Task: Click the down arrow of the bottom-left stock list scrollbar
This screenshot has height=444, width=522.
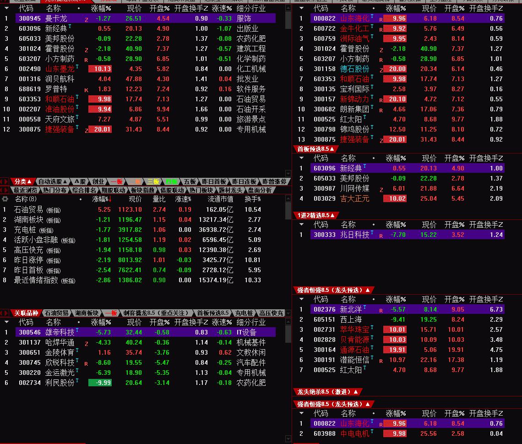Action: click(x=288, y=439)
